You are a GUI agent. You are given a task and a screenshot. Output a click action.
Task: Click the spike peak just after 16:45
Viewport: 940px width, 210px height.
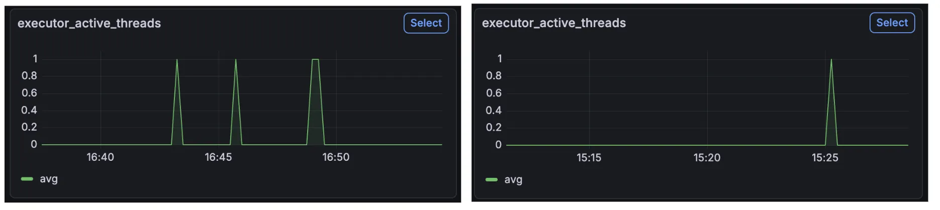(x=236, y=60)
